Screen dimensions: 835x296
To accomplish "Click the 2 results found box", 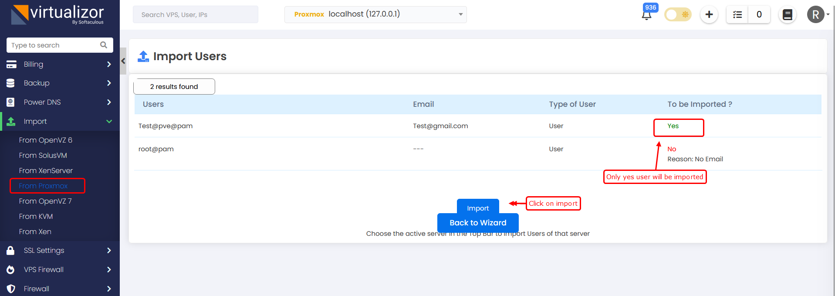I will pos(174,86).
